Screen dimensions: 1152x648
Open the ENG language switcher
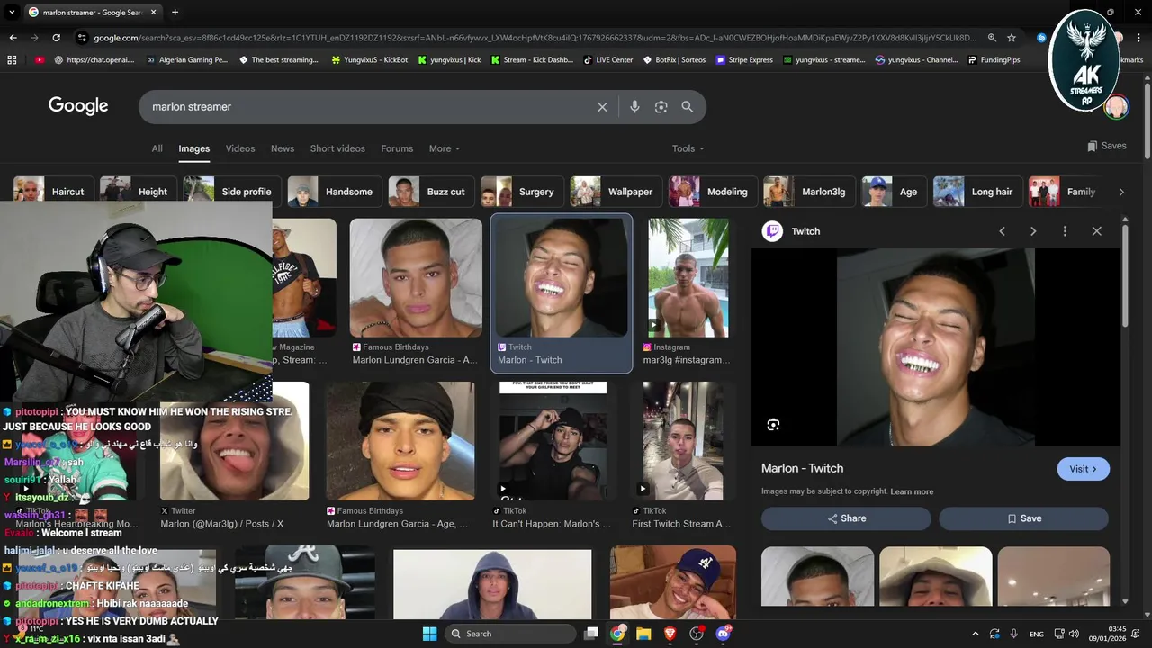1037,634
